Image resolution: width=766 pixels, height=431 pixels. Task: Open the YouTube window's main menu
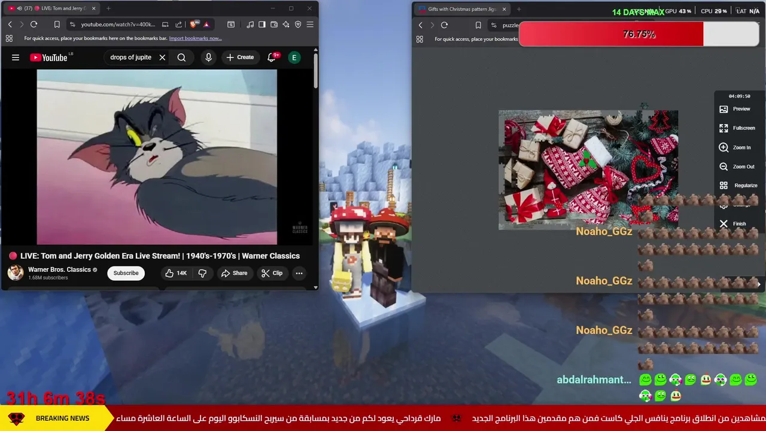(x=310, y=25)
